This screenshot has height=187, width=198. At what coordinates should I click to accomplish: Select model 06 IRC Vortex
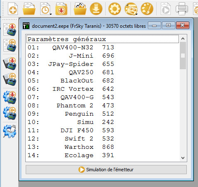coord(103,89)
